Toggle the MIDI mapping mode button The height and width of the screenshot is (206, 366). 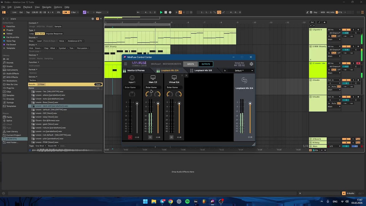point(323,12)
